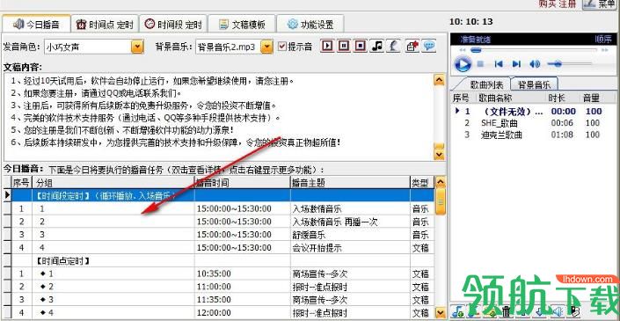Click the 时长 column header in song list
The image size is (620, 321).
[564, 98]
